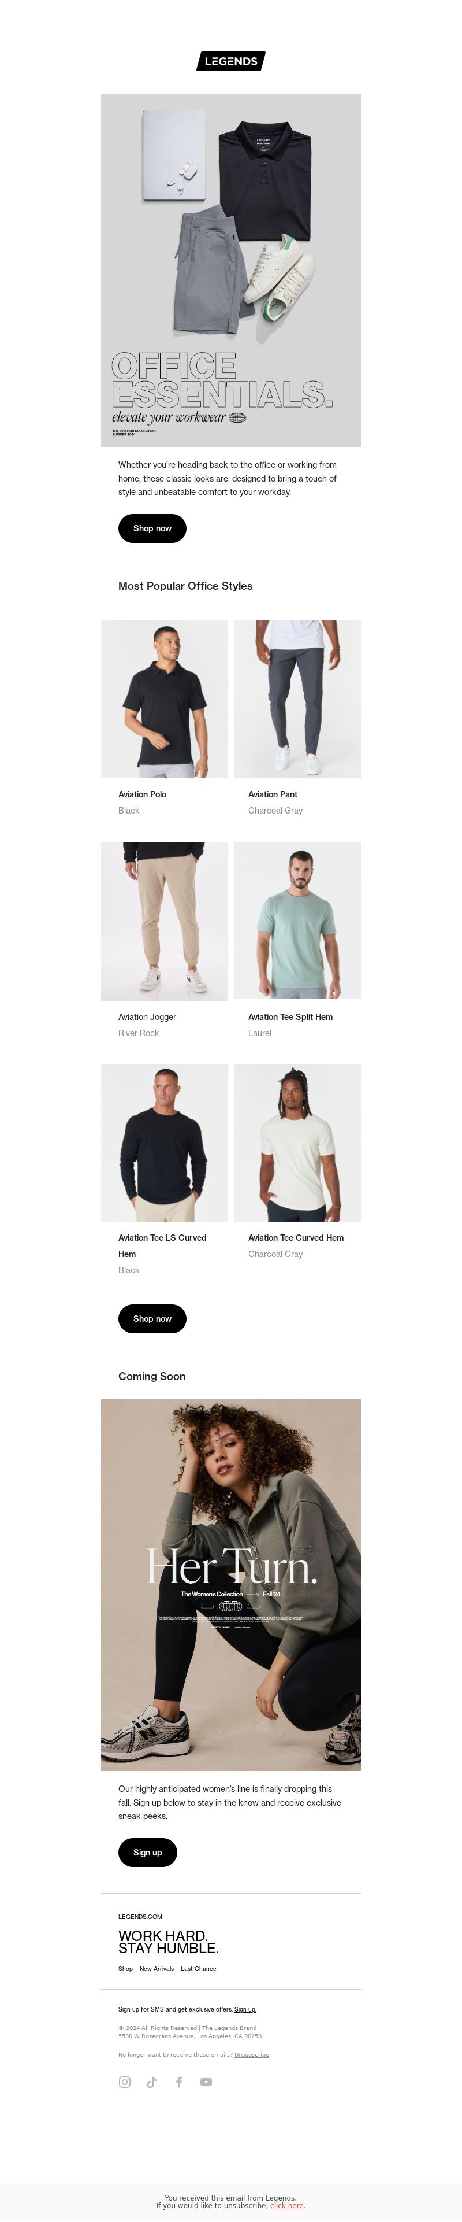462x2222 pixels.
Task: Click the first Shop now button
Action: point(152,528)
